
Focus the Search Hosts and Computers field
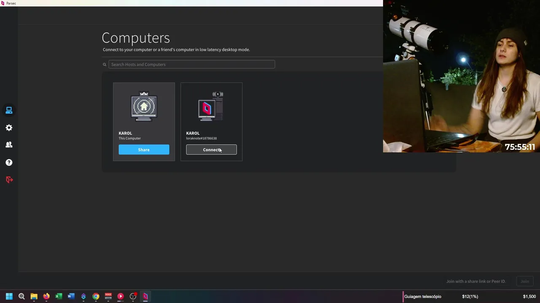pyautogui.click(x=192, y=64)
